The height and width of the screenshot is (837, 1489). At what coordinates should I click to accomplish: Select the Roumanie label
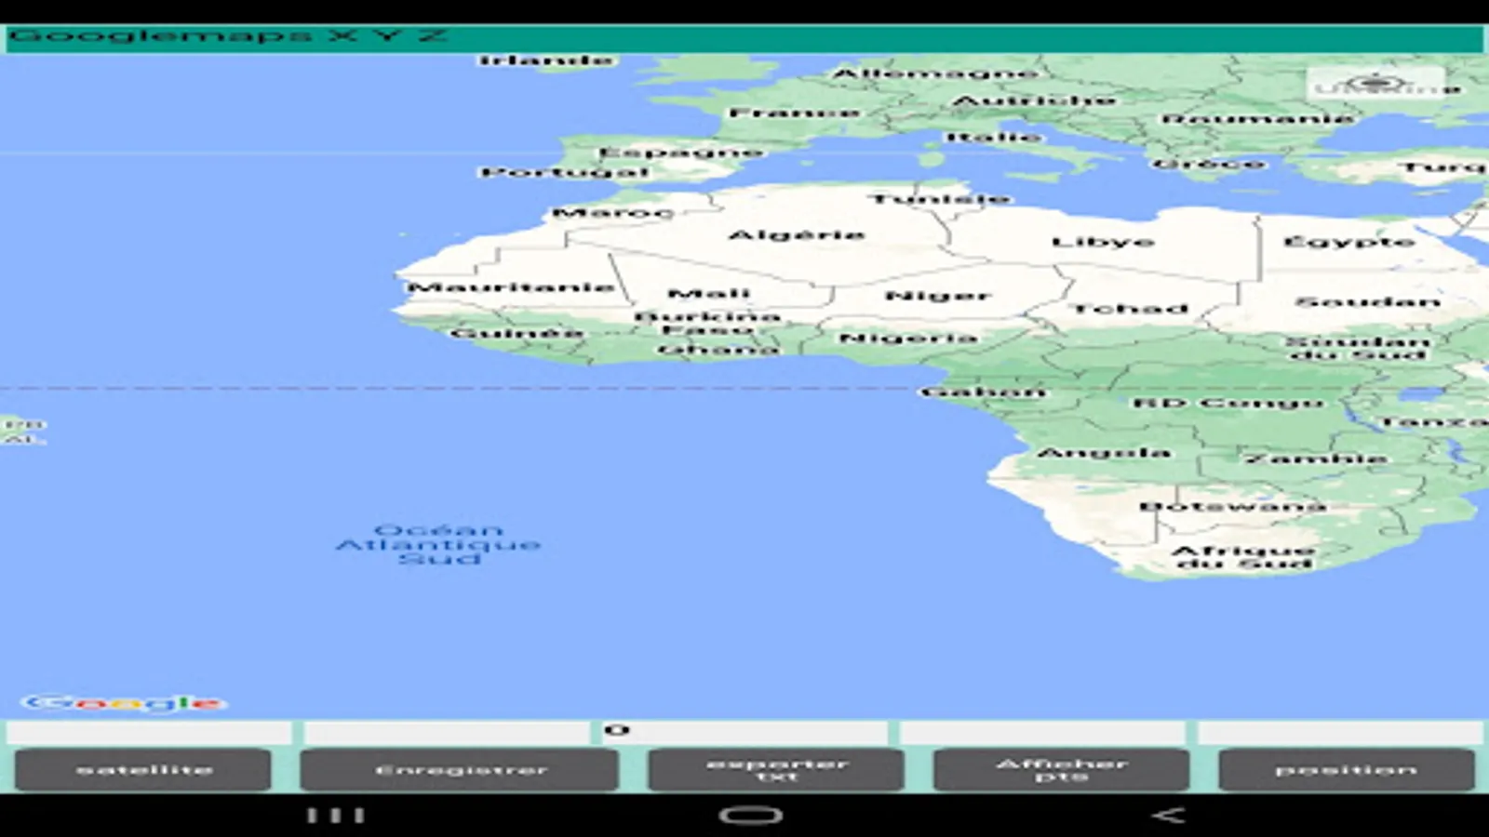coord(1257,118)
